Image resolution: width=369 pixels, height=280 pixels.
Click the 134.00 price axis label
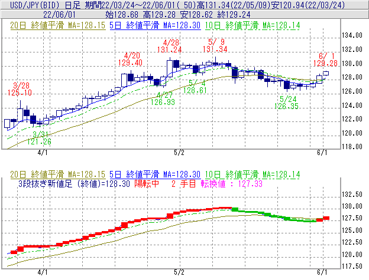point(352,35)
